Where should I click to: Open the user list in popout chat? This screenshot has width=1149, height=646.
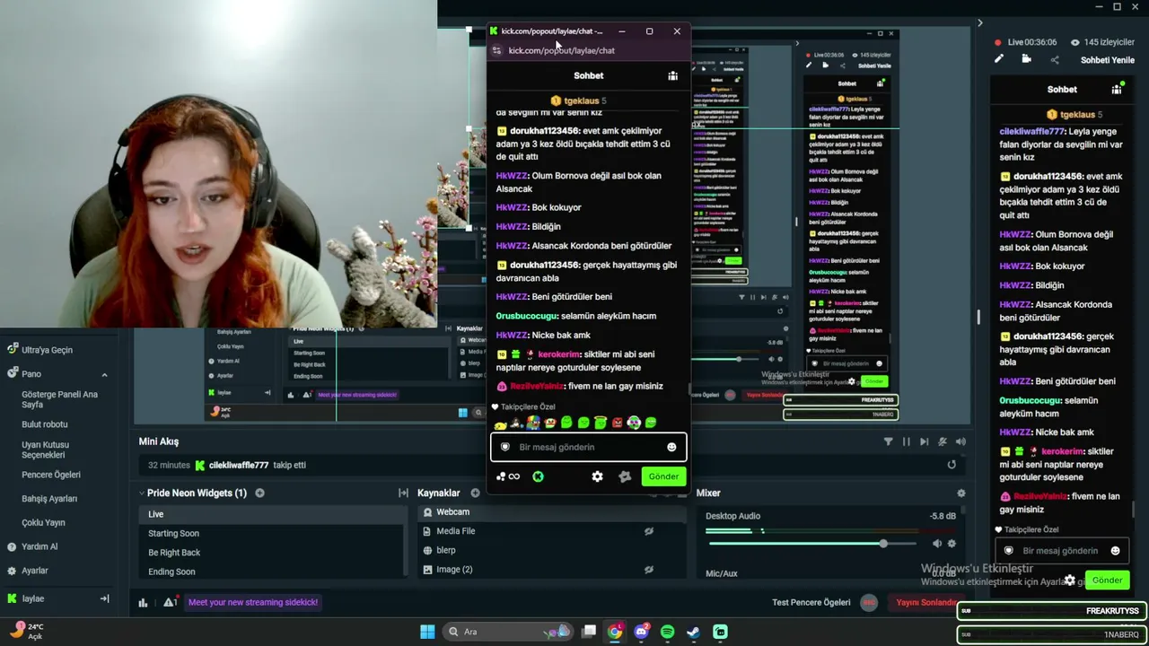(x=672, y=75)
